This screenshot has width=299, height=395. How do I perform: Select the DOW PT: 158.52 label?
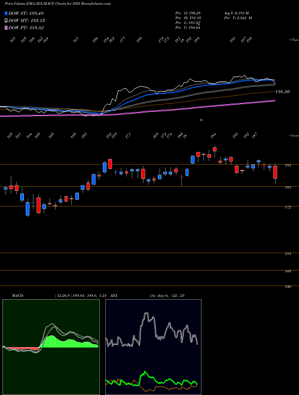[26, 28]
